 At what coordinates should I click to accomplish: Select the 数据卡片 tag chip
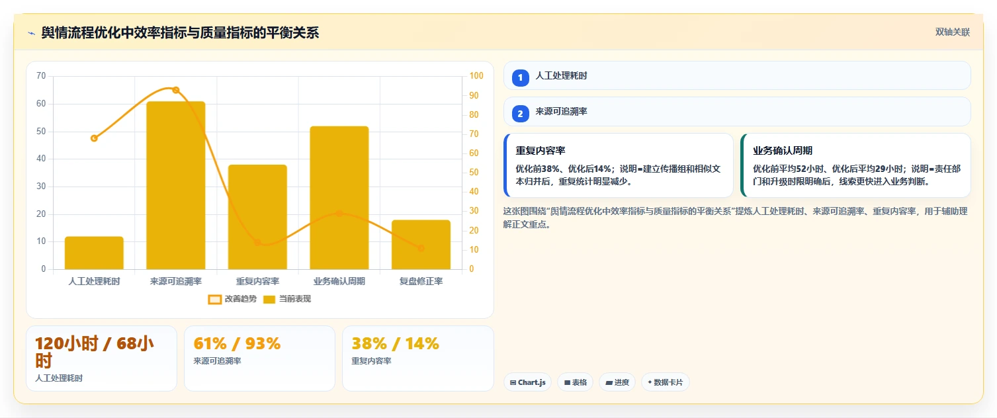[665, 382]
